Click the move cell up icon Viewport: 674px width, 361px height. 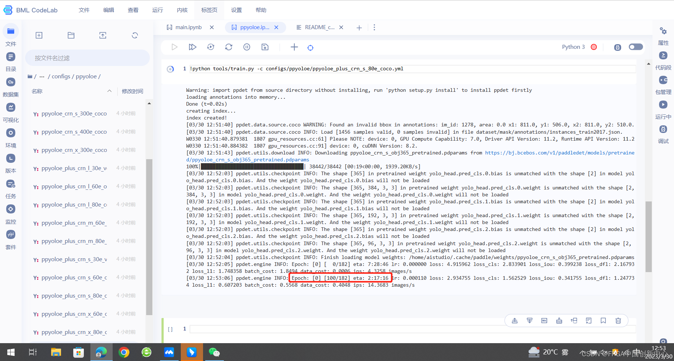point(574,321)
